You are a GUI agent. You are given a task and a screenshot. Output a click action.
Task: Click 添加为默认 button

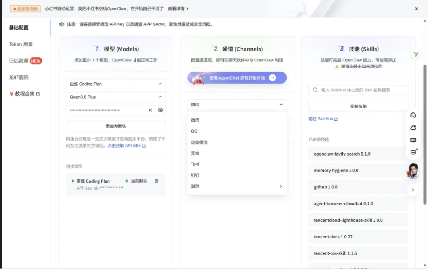[x=116, y=126]
